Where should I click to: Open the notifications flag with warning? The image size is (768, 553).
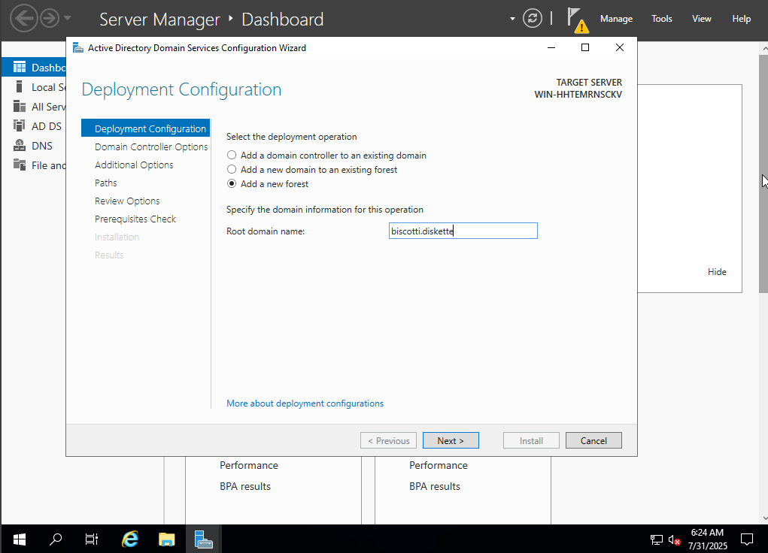(576, 20)
